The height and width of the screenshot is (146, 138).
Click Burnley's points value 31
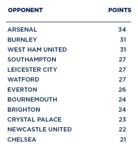coord(123,40)
